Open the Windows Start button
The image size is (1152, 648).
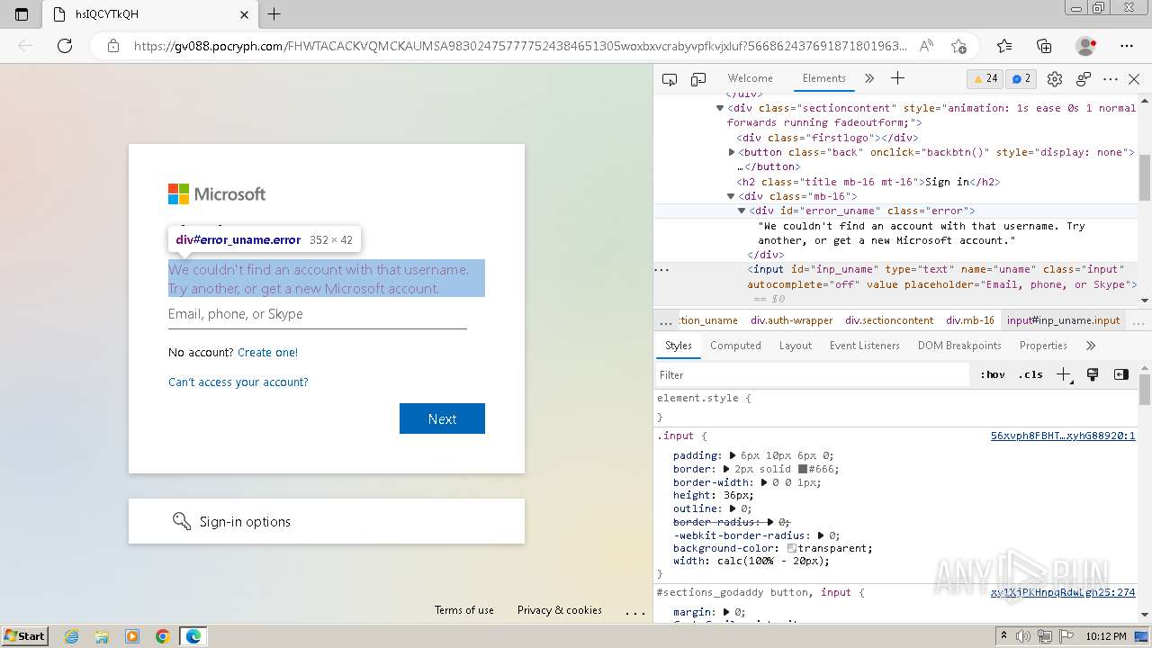pyautogui.click(x=24, y=635)
